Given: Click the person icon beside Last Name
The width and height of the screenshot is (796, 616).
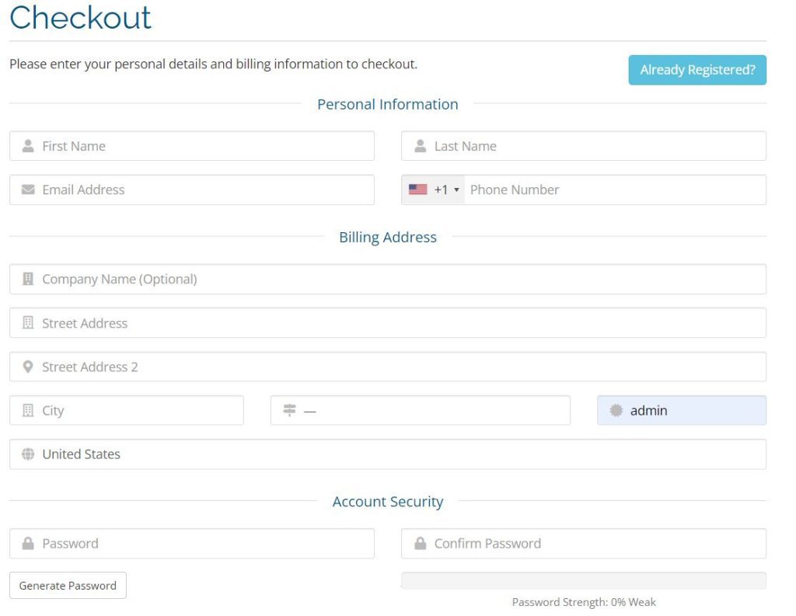Looking at the screenshot, I should (421, 146).
